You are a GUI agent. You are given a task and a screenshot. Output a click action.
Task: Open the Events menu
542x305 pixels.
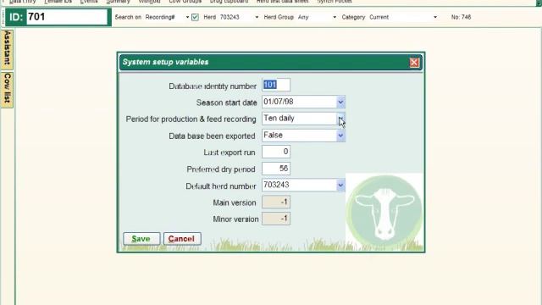(x=89, y=2)
